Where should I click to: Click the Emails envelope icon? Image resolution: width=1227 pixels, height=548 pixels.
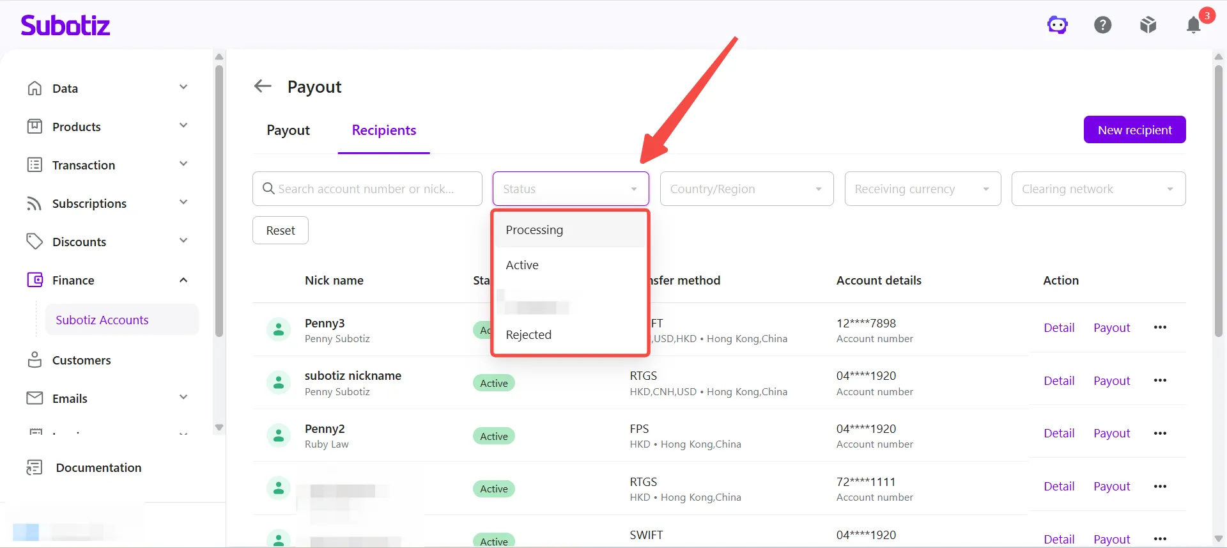coord(35,398)
